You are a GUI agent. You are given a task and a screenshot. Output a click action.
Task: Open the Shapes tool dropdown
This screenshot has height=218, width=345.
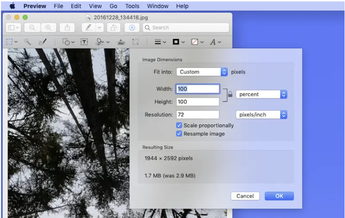tap(68, 42)
